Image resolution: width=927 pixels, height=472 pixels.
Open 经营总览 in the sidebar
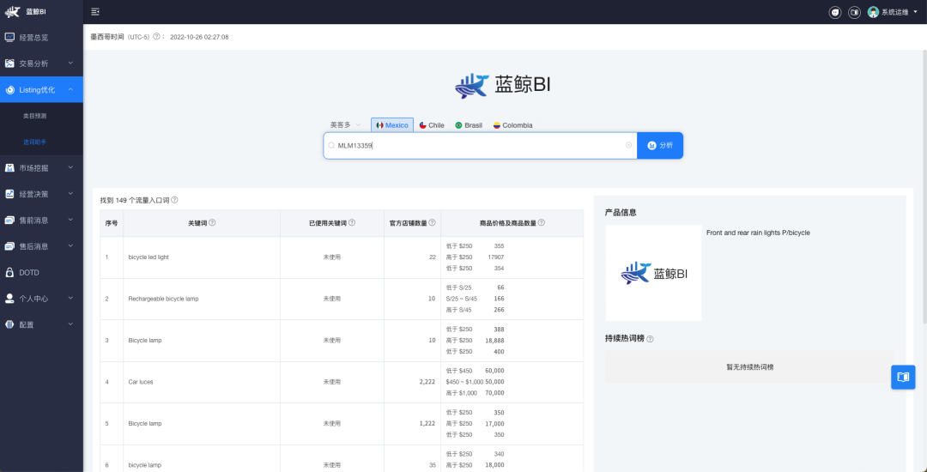pos(41,37)
